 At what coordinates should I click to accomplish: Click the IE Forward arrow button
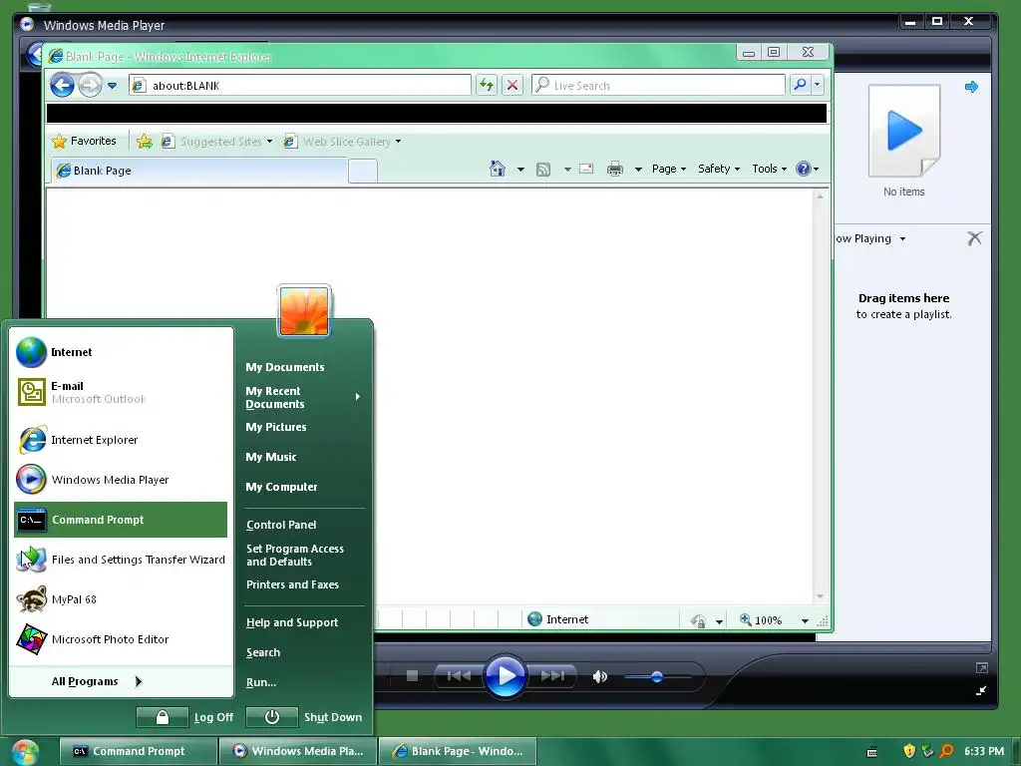point(90,86)
